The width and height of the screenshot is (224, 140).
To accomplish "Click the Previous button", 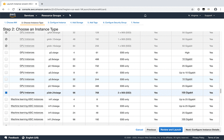I will [151, 130].
